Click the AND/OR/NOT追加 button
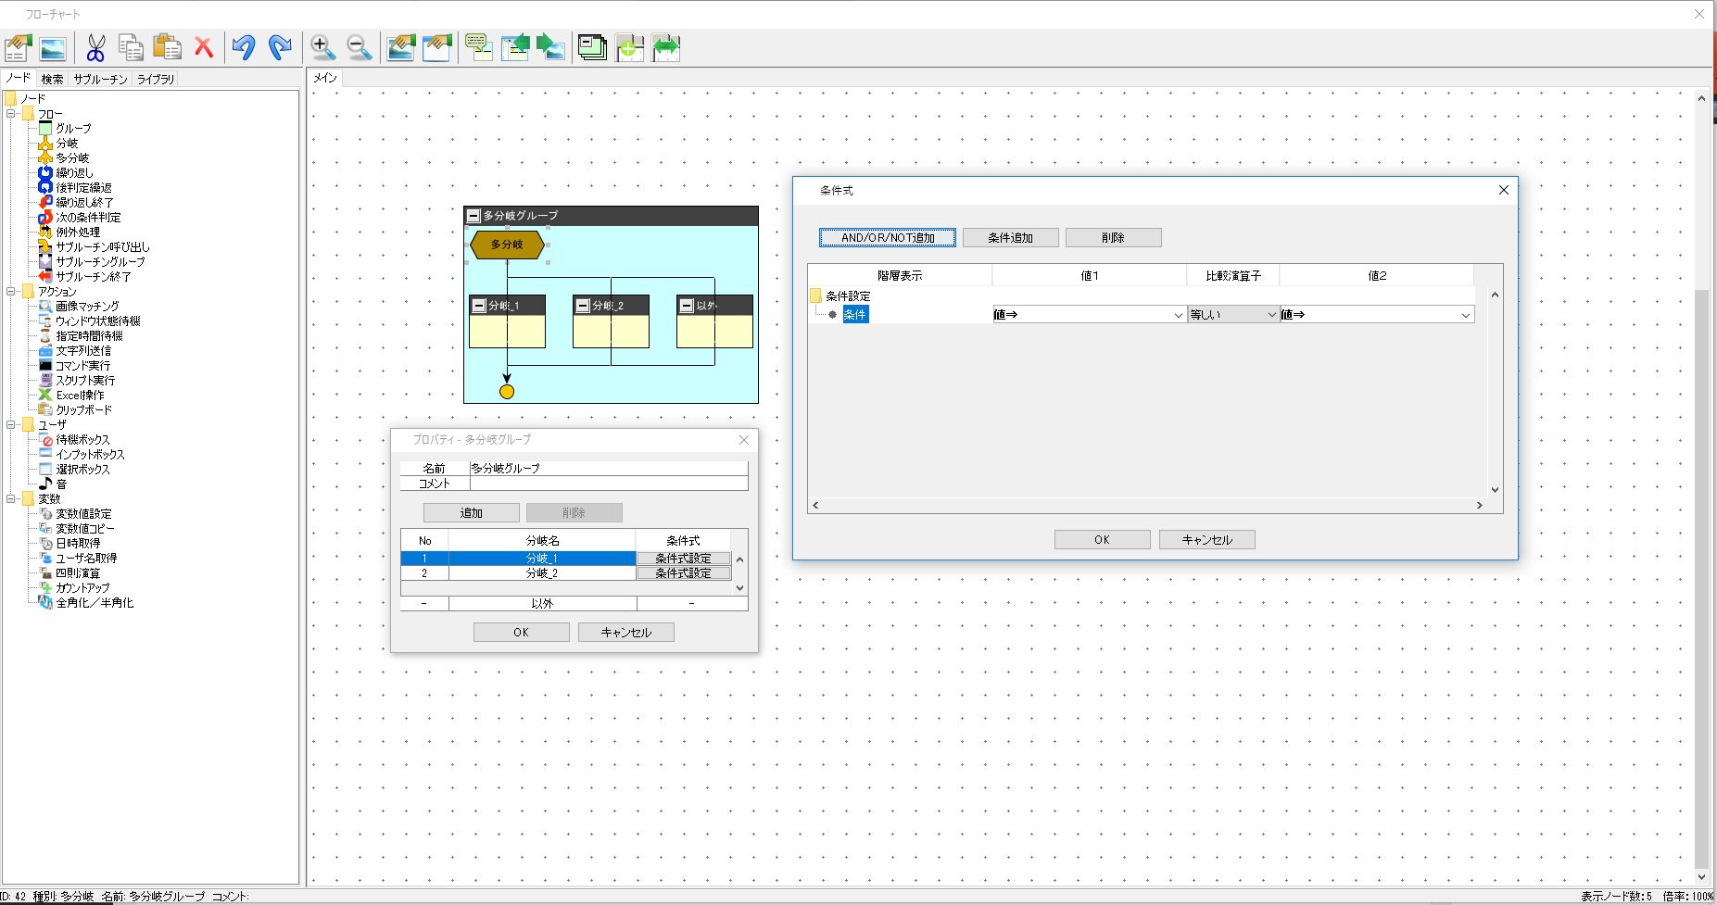 pos(888,238)
